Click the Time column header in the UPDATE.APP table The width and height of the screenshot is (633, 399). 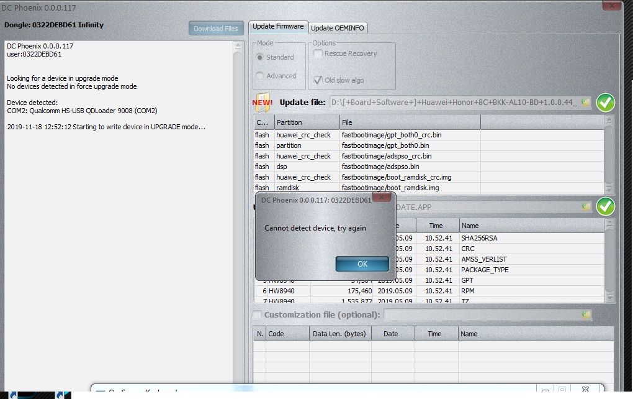point(438,226)
